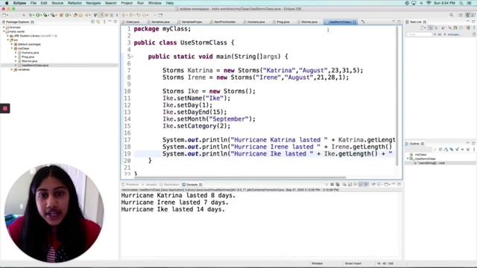Click the External Tools run icon

(x=52, y=15)
